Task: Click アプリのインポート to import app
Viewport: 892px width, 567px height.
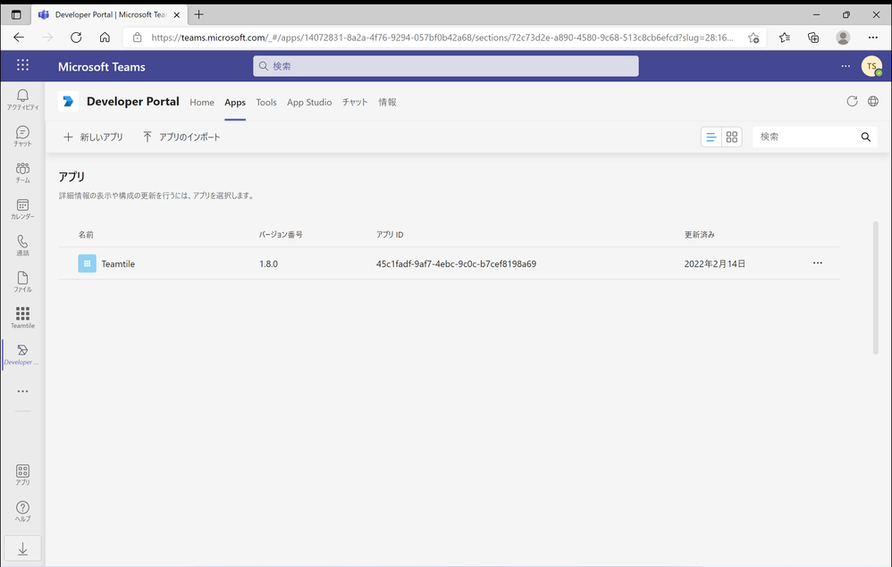Action: coord(181,137)
